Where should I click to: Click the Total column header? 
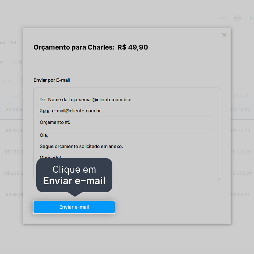[15, 95]
